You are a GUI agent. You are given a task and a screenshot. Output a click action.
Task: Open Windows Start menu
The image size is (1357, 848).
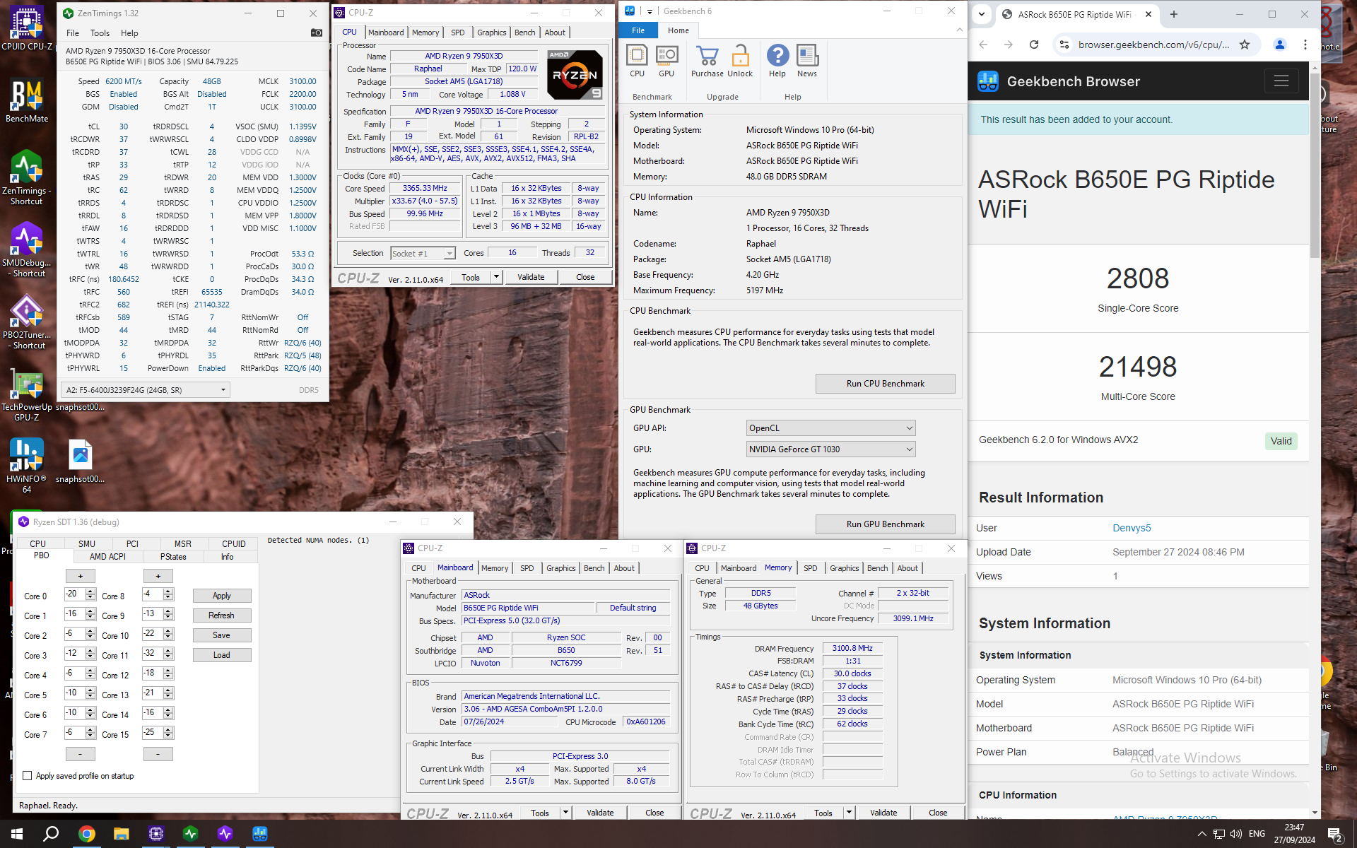(17, 834)
